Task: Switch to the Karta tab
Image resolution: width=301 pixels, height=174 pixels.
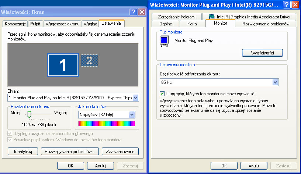Action: point(192,24)
